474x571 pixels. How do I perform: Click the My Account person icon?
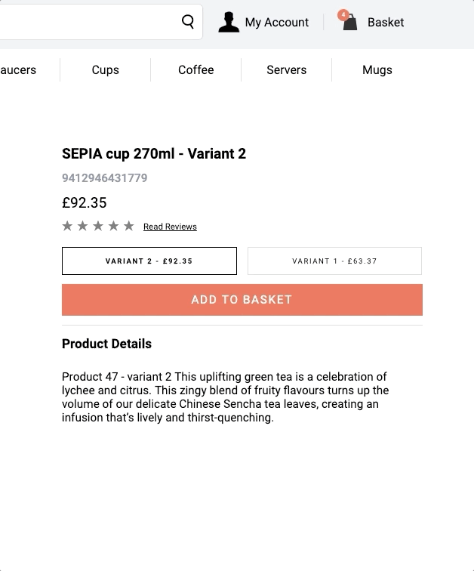tap(229, 23)
